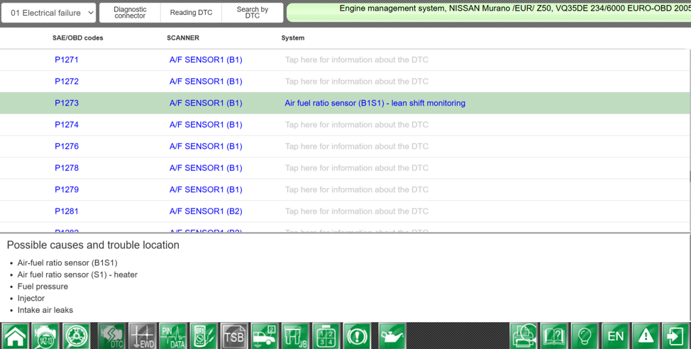The width and height of the screenshot is (691, 349).
Task: Open the help manual book icon
Action: [x=554, y=336]
